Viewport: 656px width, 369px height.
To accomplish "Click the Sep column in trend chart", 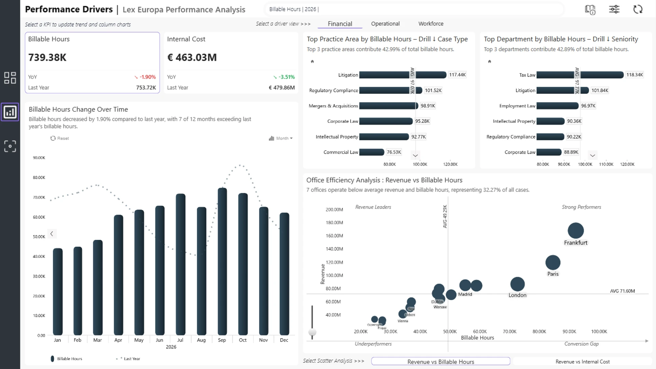I will coord(222,261).
